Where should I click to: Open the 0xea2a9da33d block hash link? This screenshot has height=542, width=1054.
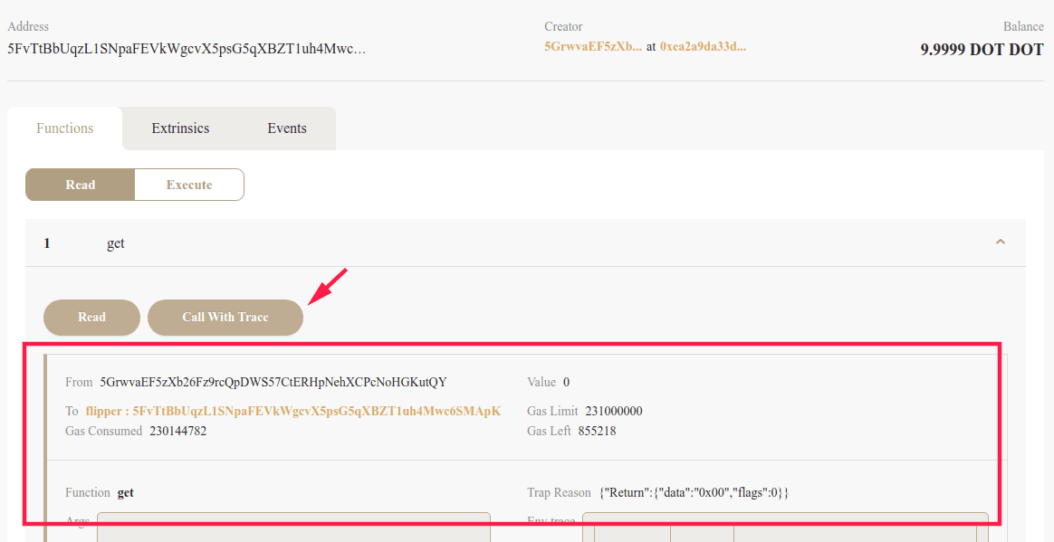coord(703,45)
